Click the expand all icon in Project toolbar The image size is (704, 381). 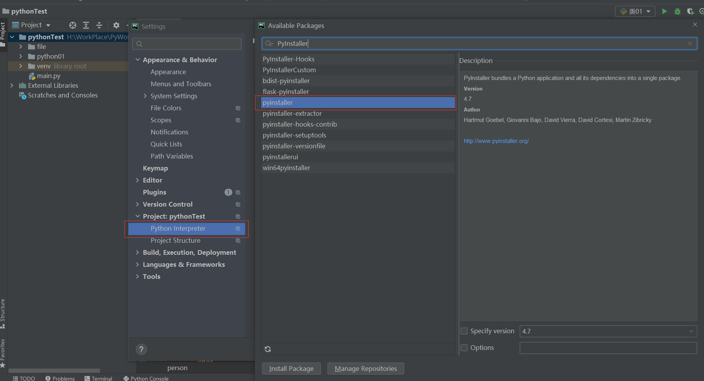(86, 25)
